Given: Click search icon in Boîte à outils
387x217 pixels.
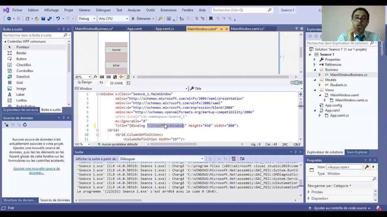Looking at the screenshot, I should point(65,35).
